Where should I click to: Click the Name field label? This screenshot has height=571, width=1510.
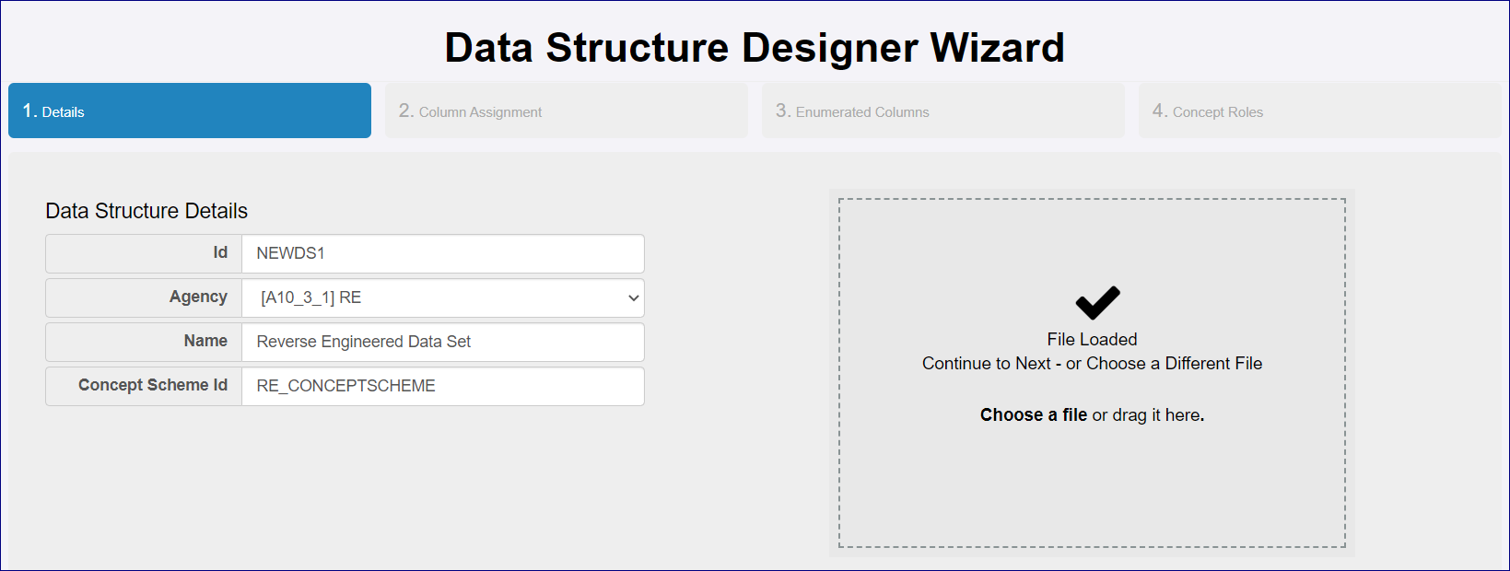[205, 341]
